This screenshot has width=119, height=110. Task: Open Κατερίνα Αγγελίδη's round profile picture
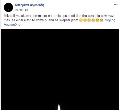8,7
